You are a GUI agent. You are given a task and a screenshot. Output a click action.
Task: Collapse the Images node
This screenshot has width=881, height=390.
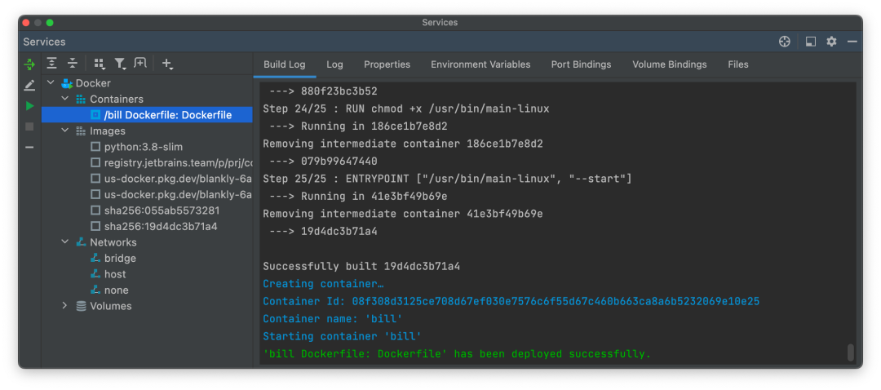tap(65, 131)
